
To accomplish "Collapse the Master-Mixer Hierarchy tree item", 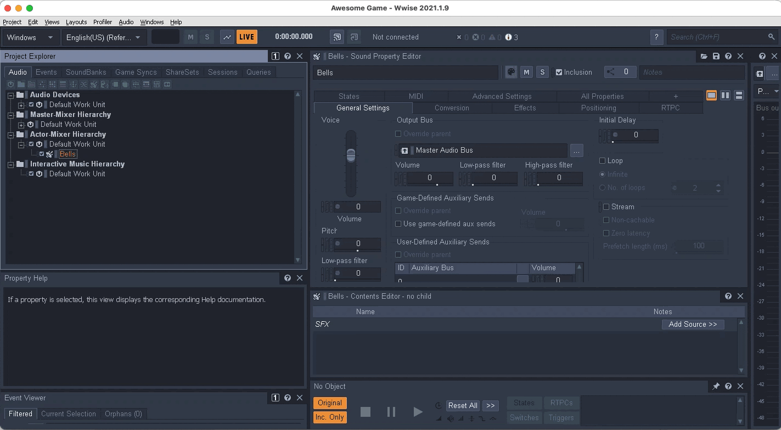I will pos(10,114).
